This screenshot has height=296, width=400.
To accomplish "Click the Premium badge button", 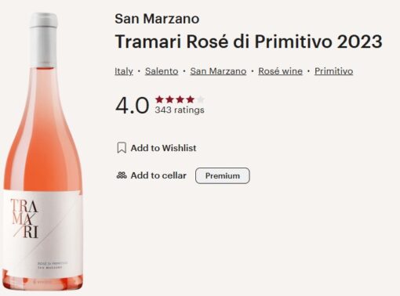I will [x=223, y=175].
